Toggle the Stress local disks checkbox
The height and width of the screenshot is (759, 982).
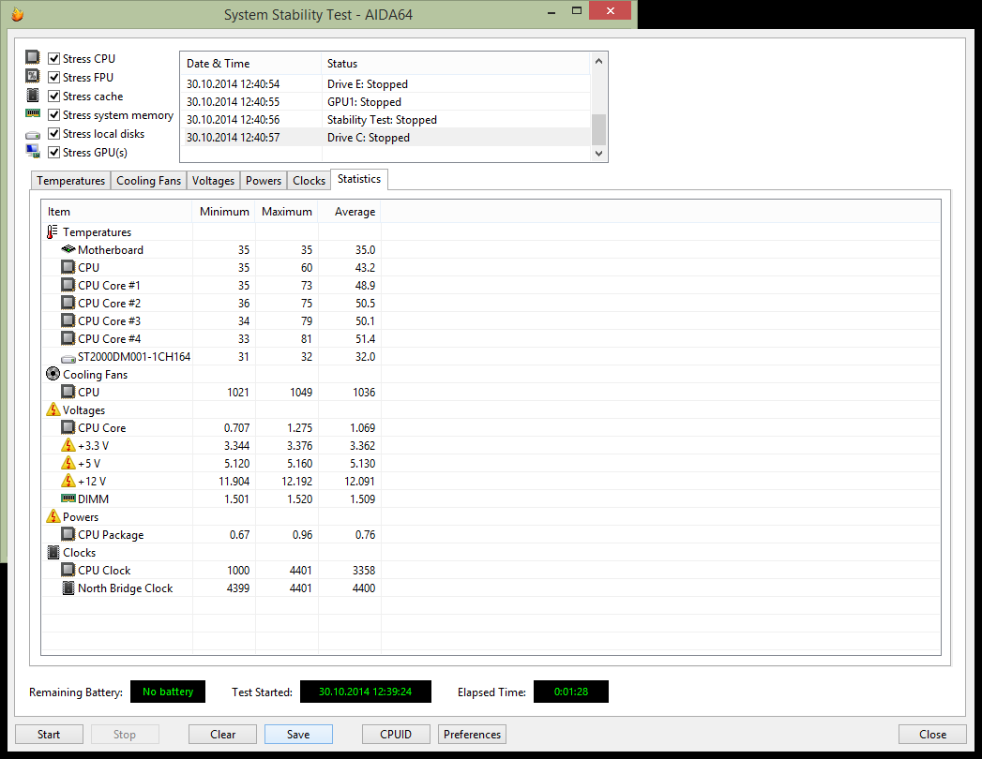[x=54, y=134]
